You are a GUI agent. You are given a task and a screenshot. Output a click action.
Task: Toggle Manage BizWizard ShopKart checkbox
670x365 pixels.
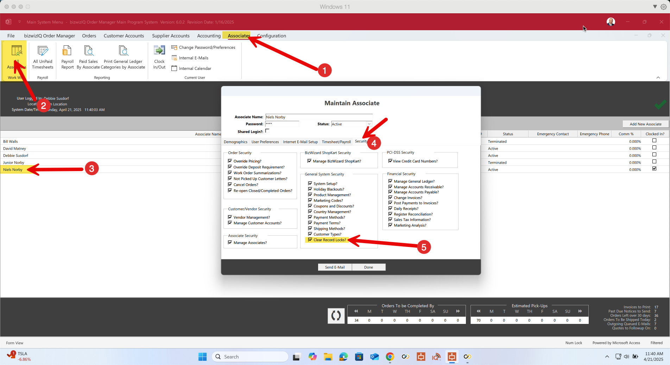(x=309, y=161)
